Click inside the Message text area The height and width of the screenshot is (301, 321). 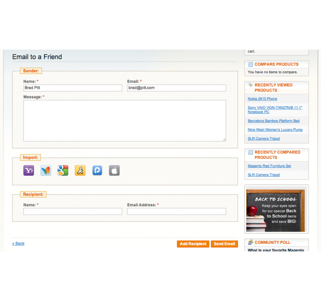tap(125, 121)
